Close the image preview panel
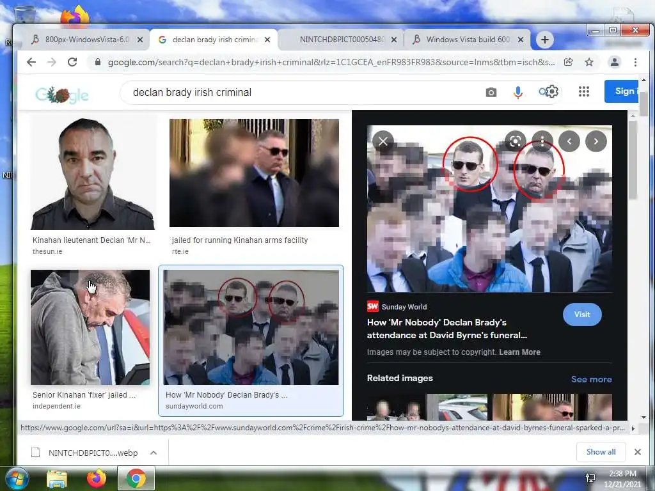The width and height of the screenshot is (655, 491). [383, 141]
